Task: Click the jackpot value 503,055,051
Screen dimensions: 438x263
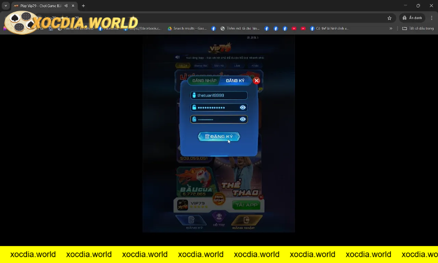Action: (x=194, y=158)
